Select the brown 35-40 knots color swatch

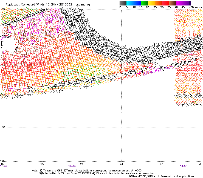click(173, 3)
